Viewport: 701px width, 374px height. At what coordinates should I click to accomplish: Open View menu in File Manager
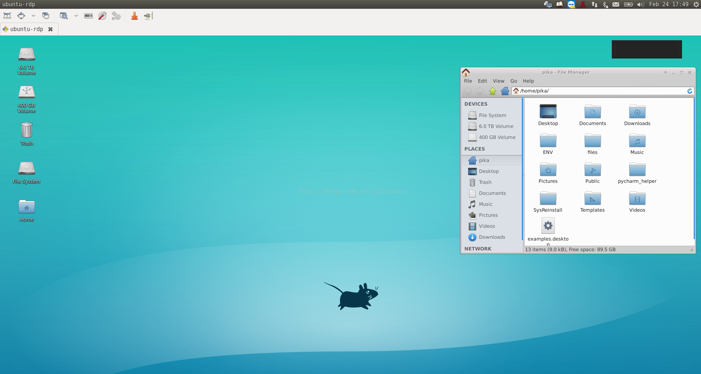pos(498,81)
